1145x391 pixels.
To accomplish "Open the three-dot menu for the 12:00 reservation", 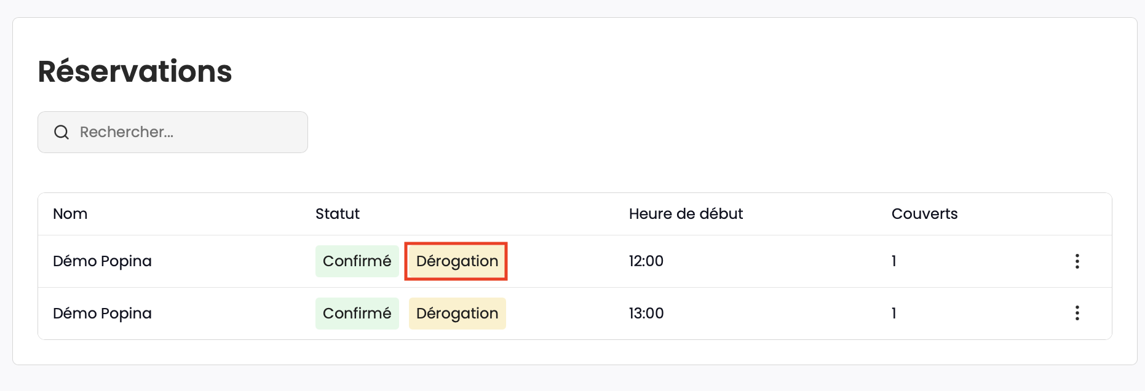I will point(1077,261).
